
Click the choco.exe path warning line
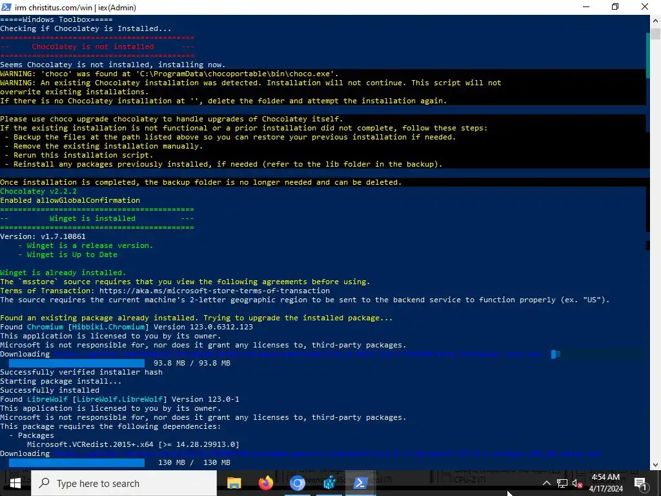[170, 74]
